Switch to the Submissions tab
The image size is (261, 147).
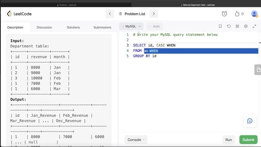(x=102, y=27)
